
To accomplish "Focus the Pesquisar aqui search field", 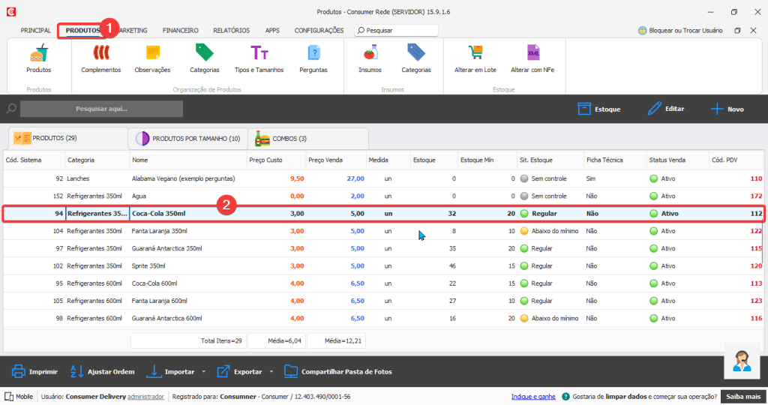I will [101, 109].
